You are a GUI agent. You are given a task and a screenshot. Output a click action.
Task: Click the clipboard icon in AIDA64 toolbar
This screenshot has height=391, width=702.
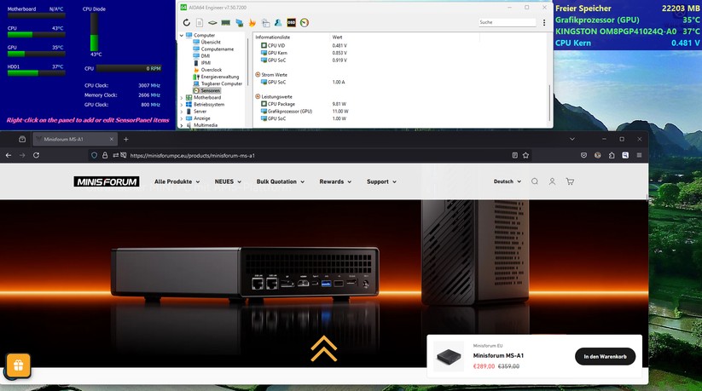pyautogui.click(x=265, y=22)
